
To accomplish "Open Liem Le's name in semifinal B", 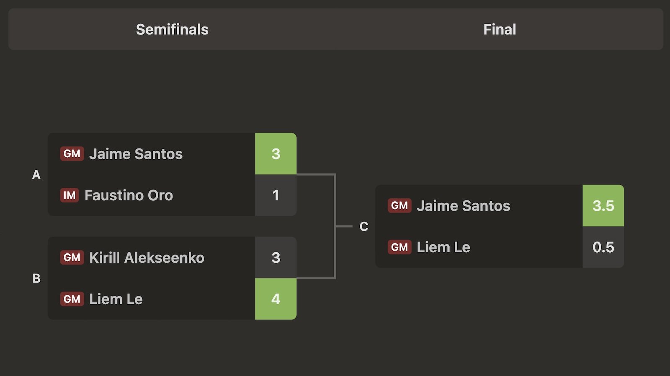I will coord(116,299).
